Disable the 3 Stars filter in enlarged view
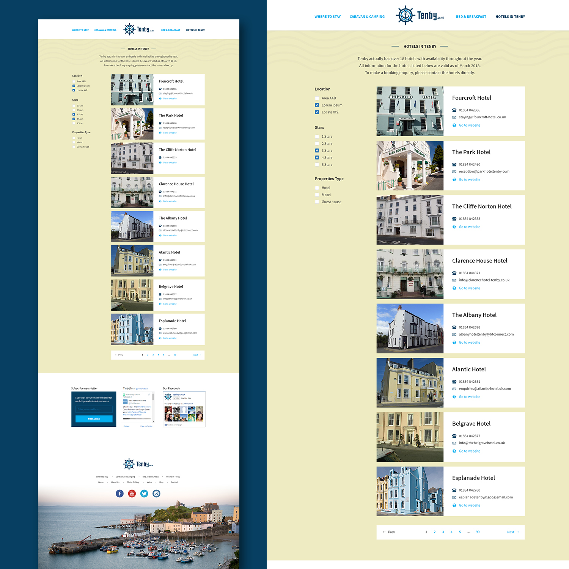This screenshot has width=569, height=569. [317, 151]
